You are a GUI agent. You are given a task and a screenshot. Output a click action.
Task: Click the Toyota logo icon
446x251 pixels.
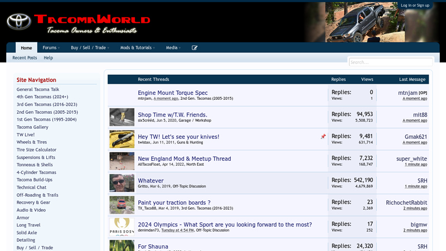[x=19, y=22]
